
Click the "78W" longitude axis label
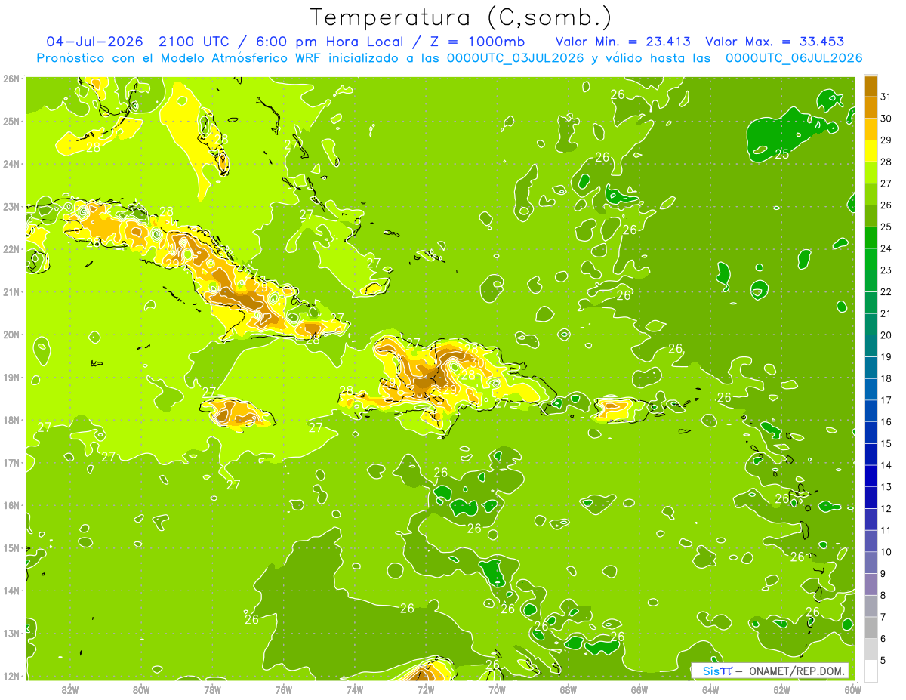[x=212, y=689]
